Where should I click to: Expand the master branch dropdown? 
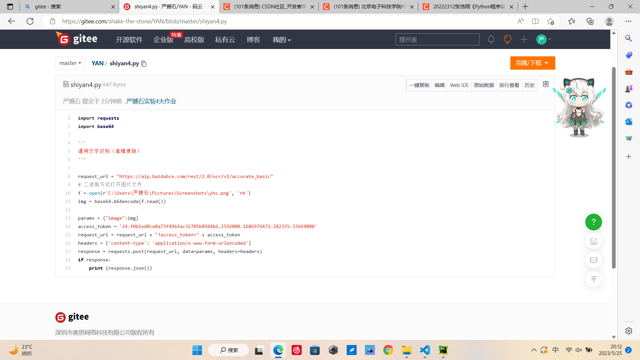point(70,63)
